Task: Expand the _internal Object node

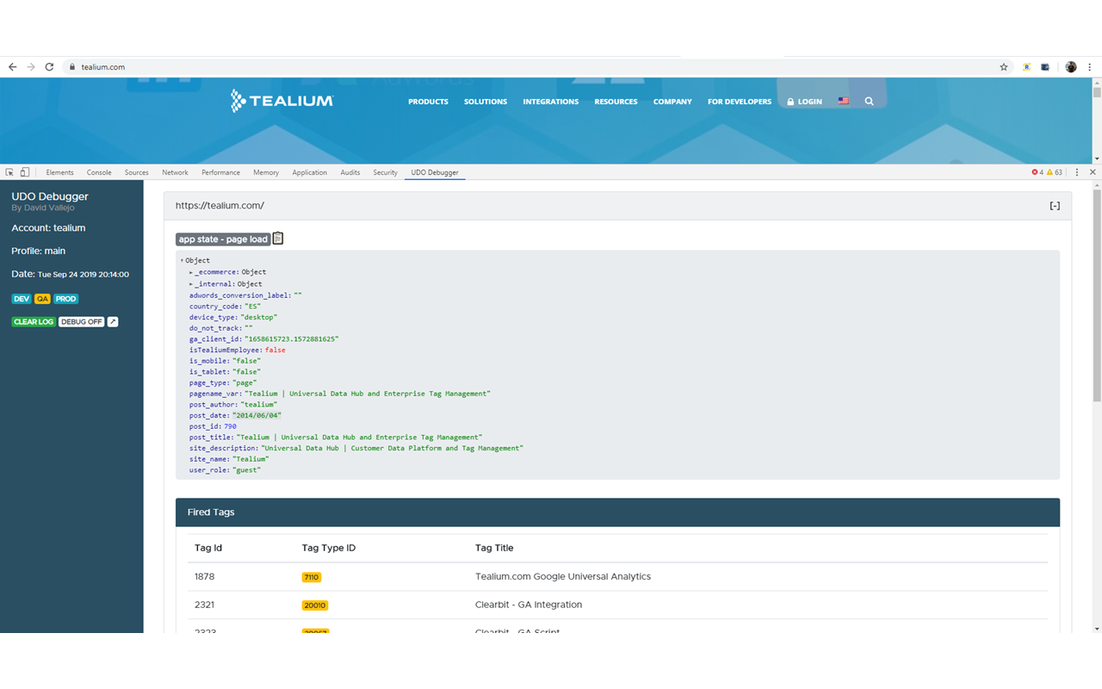Action: pos(191,284)
